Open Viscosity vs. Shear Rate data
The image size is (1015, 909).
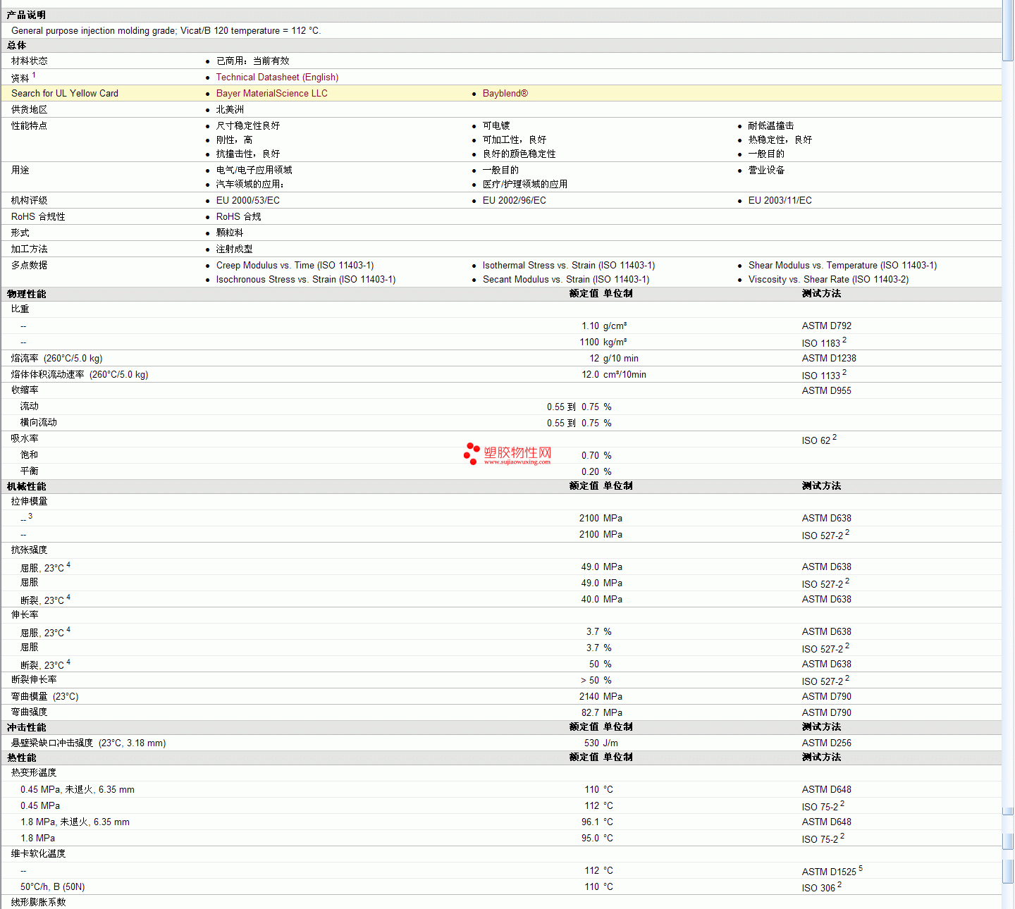[829, 280]
